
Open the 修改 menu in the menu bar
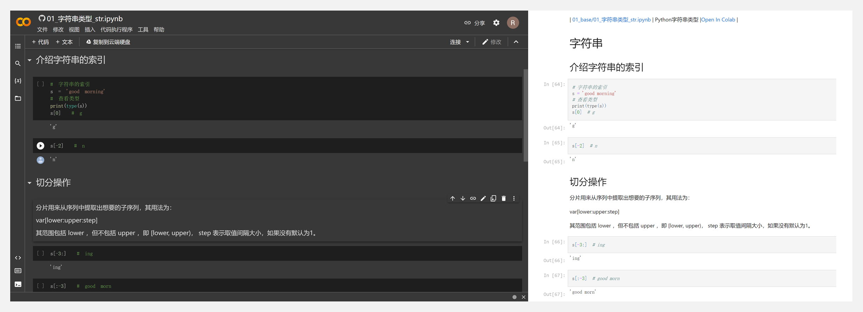coord(58,30)
